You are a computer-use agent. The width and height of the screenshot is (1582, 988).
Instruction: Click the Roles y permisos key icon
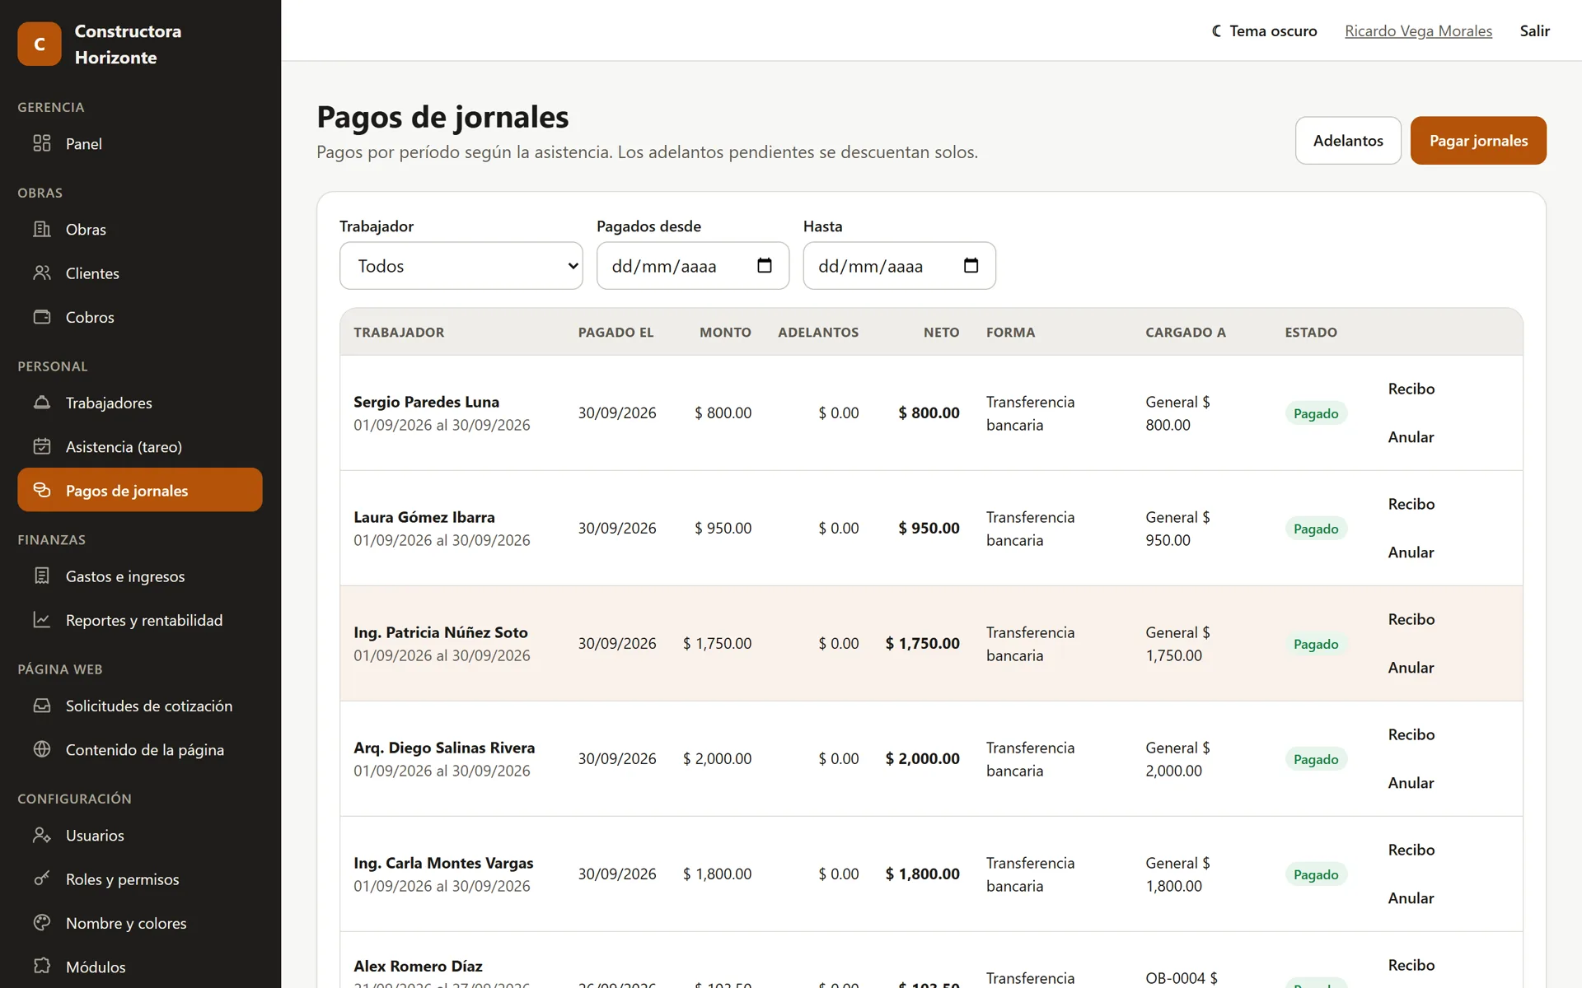pos(42,878)
